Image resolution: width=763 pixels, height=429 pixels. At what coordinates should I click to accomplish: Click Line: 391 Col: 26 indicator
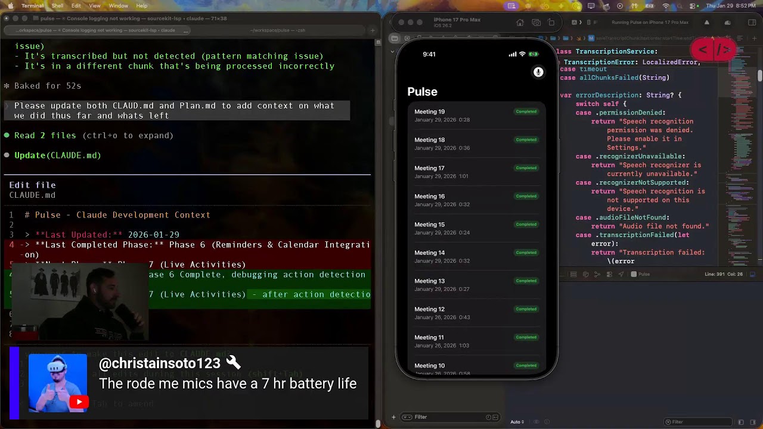click(x=724, y=274)
